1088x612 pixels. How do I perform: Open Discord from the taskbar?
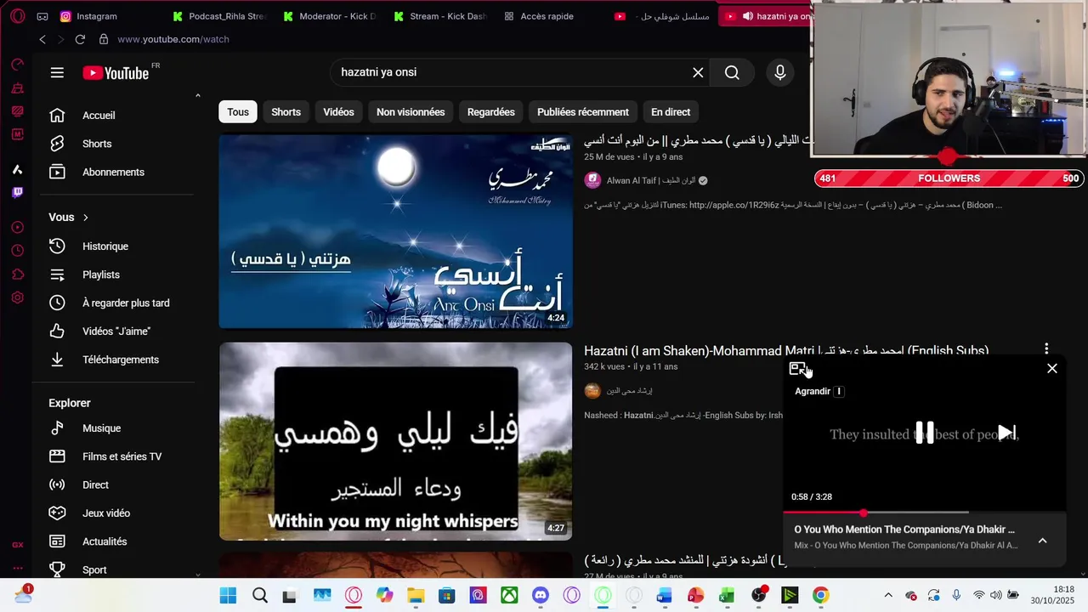541,596
